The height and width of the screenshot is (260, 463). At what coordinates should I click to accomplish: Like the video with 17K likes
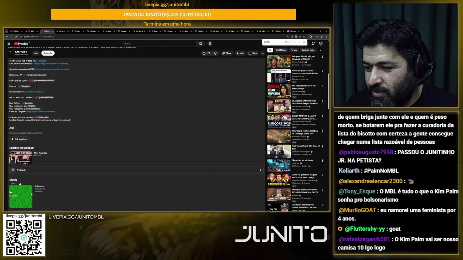tap(207, 53)
